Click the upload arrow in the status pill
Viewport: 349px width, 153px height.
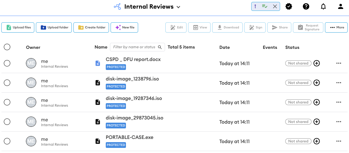pos(255,6)
